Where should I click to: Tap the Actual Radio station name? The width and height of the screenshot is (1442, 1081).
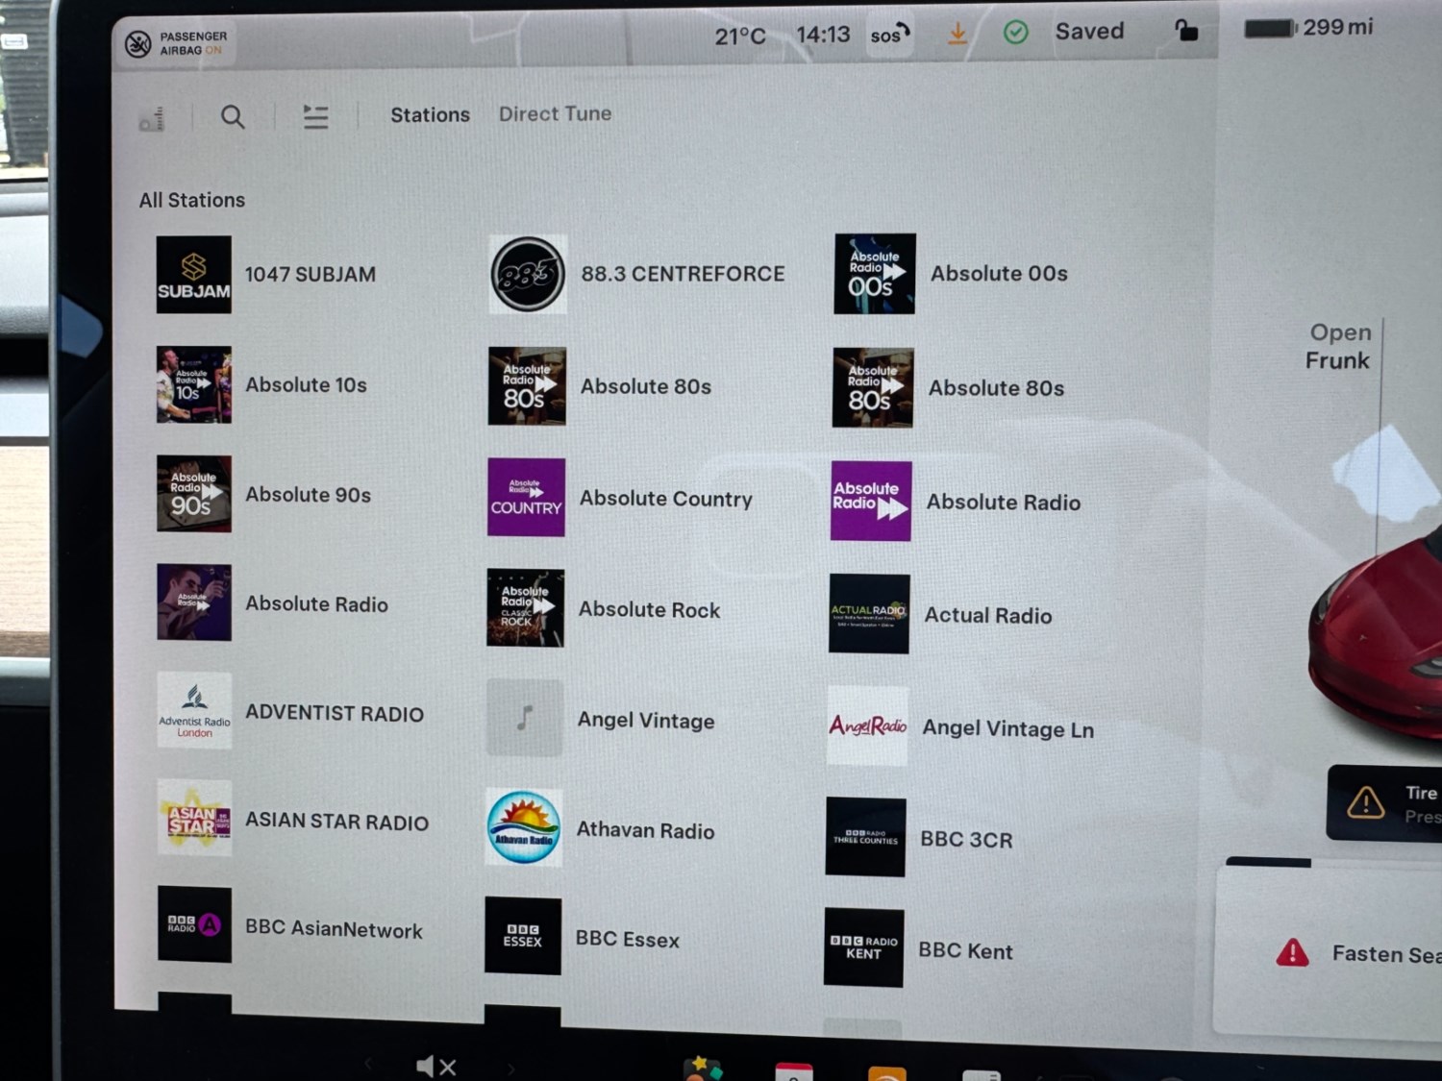point(988,616)
